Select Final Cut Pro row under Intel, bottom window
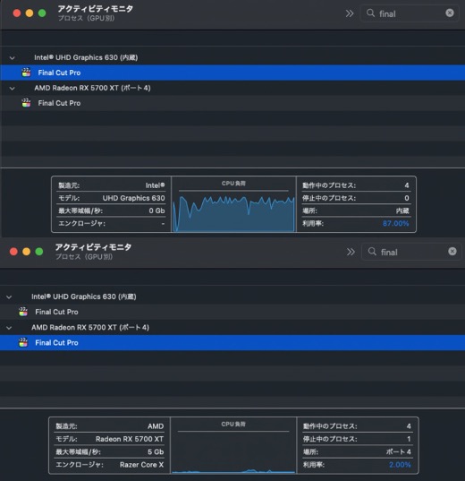The height and width of the screenshot is (481, 465). [x=232, y=312]
